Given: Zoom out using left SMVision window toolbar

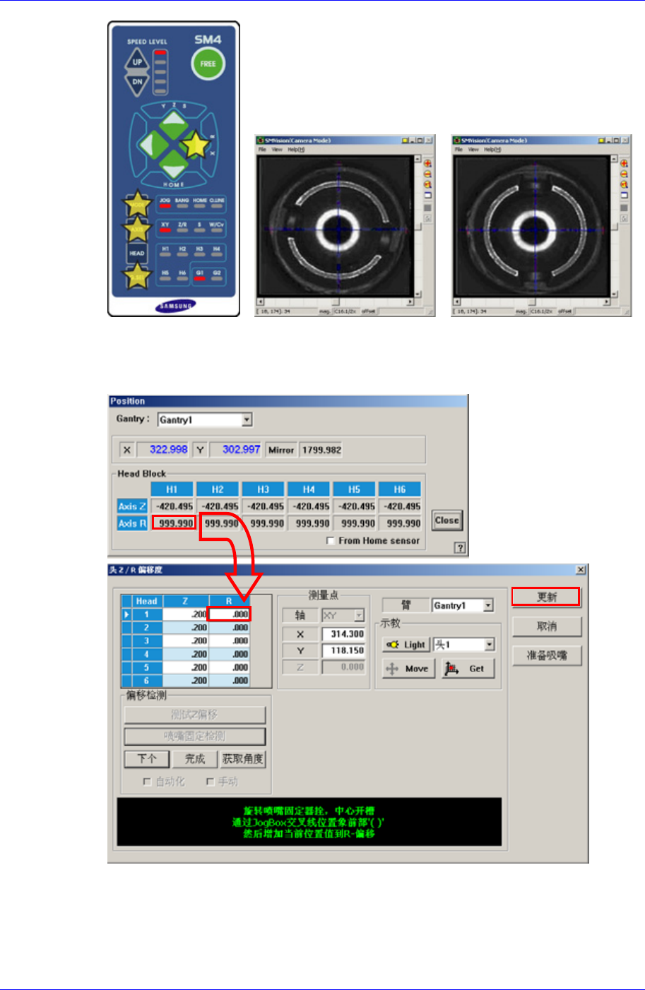Looking at the screenshot, I should [427, 174].
